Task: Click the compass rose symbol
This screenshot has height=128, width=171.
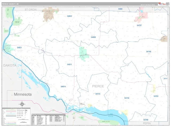Action: [x=22, y=104]
